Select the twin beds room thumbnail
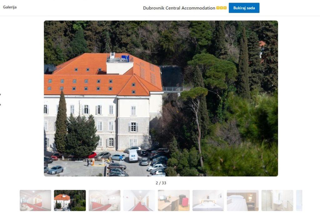The width and height of the screenshot is (320, 213). point(208,201)
